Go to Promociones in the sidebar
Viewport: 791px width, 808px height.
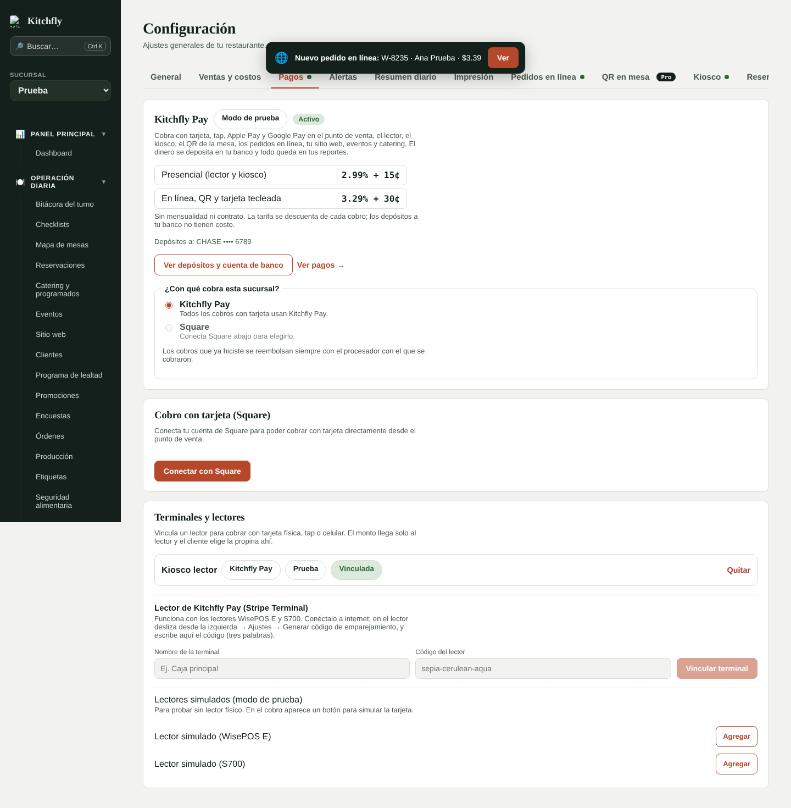(x=57, y=396)
